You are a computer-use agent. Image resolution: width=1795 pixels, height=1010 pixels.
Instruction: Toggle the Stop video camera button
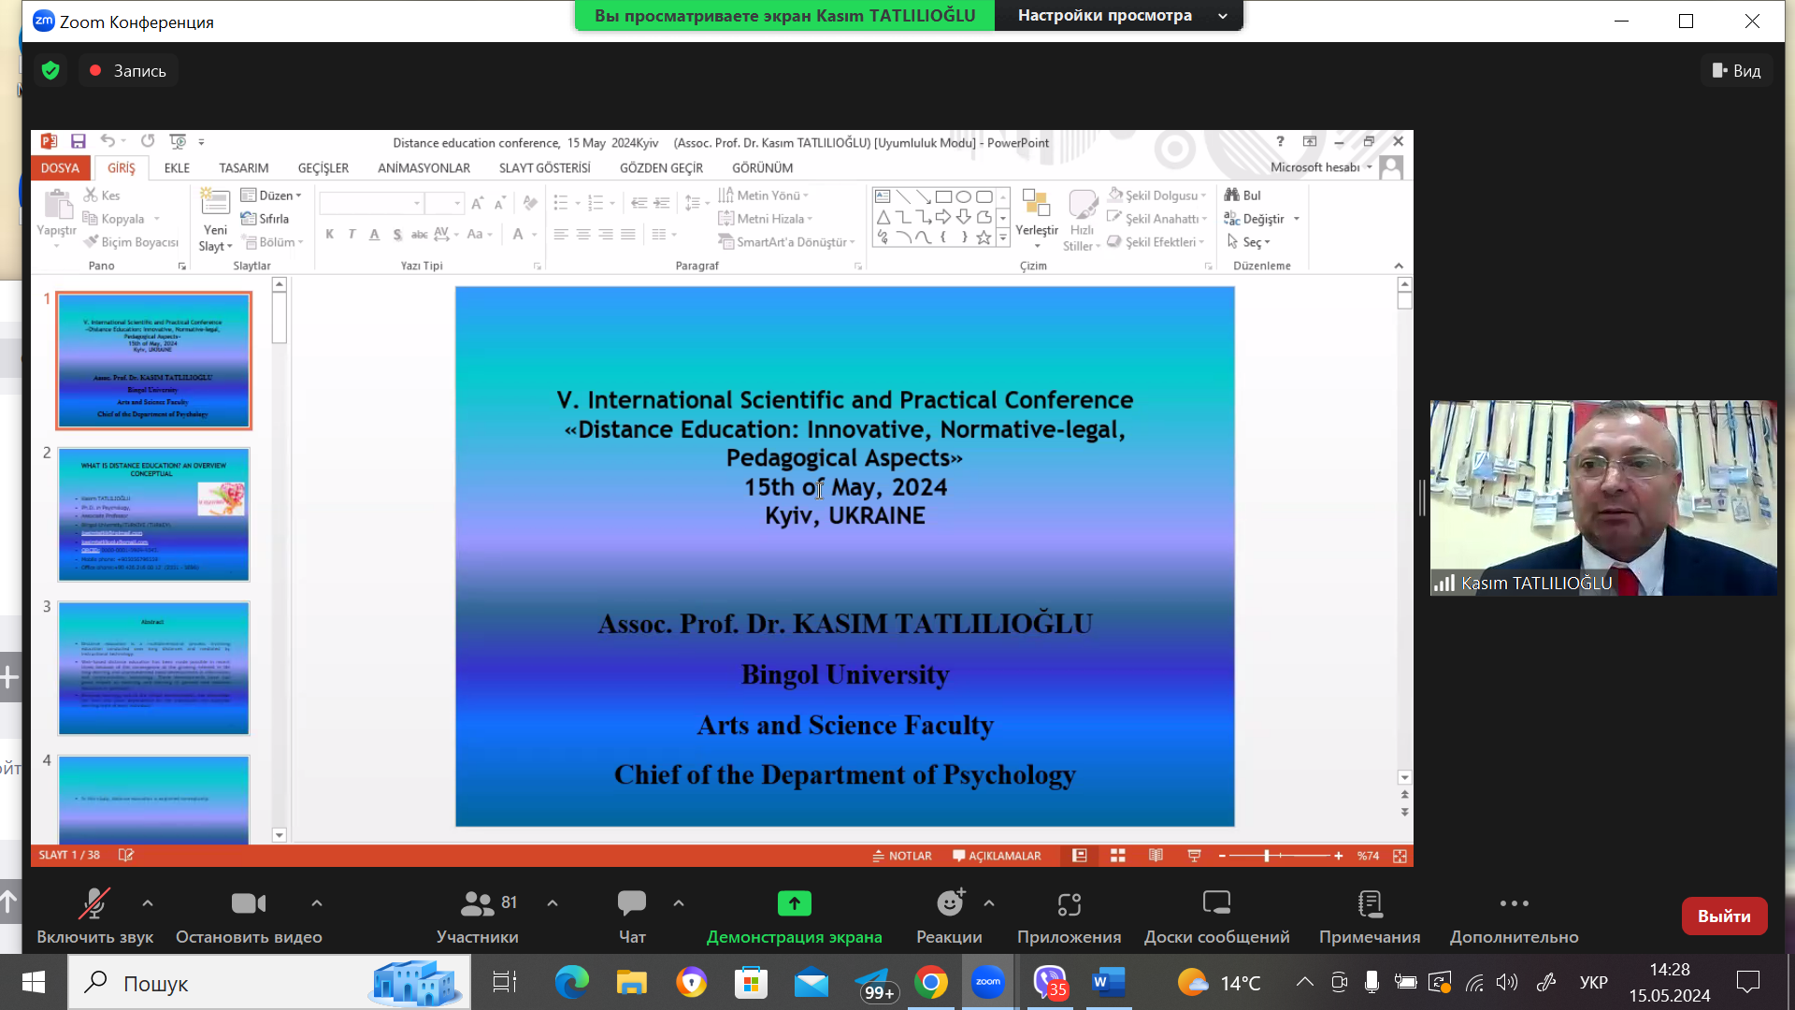249,903
